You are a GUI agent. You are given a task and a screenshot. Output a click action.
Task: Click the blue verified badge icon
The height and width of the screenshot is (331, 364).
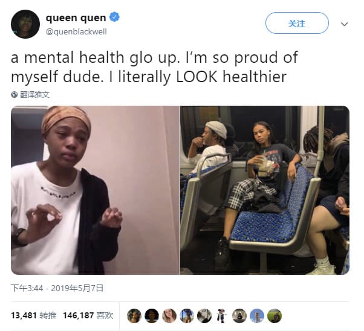(x=114, y=17)
